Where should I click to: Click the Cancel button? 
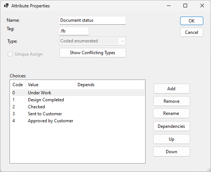click(192, 32)
